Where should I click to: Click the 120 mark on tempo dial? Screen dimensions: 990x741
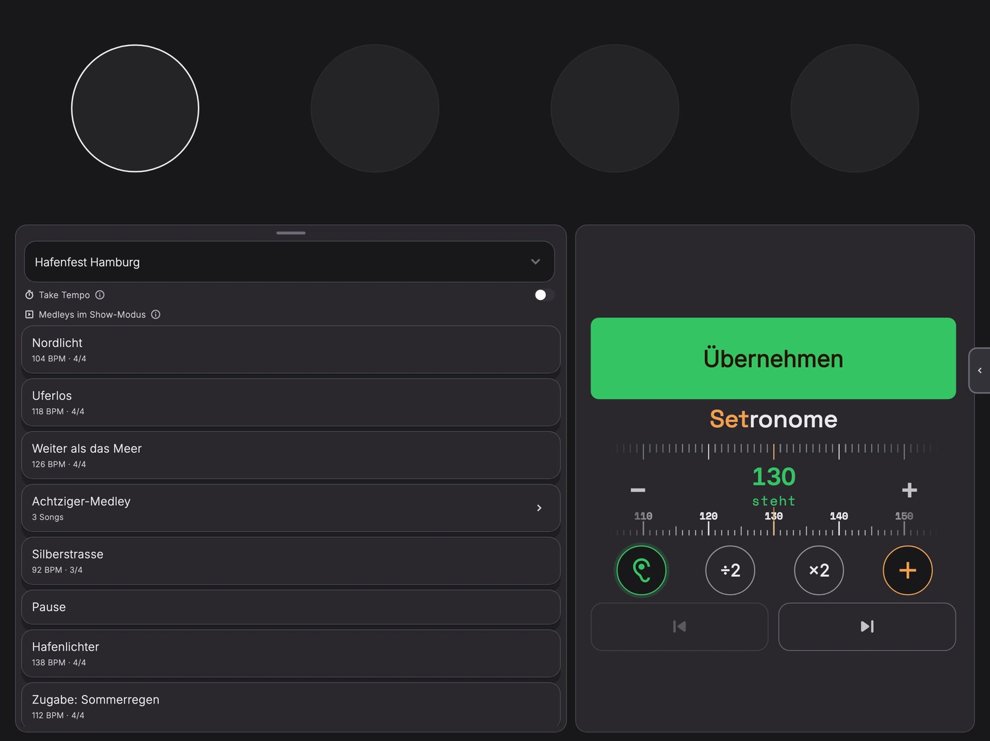[x=708, y=516]
